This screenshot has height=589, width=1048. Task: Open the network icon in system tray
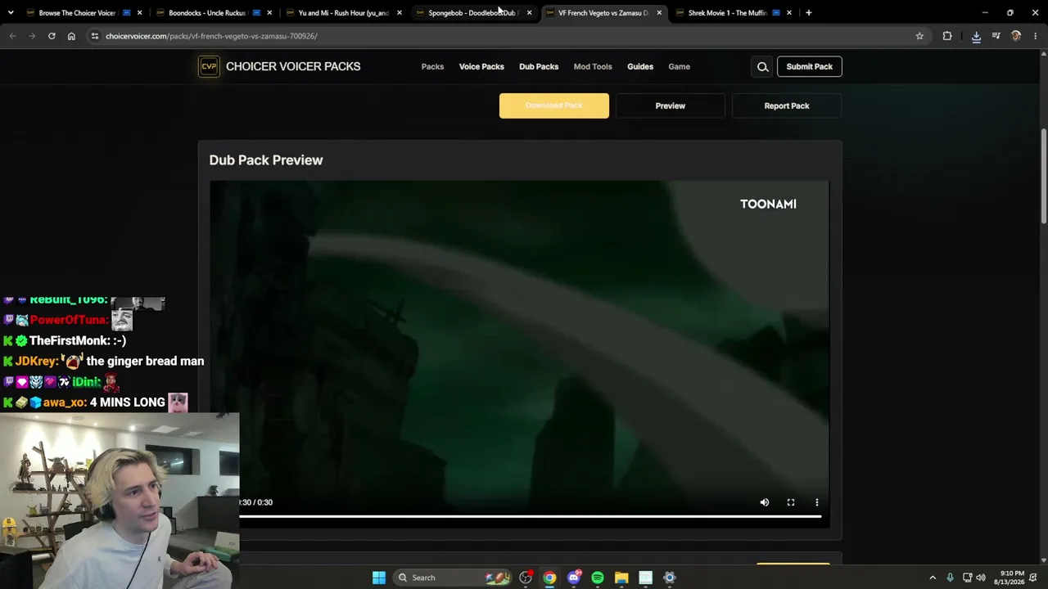[x=967, y=578]
